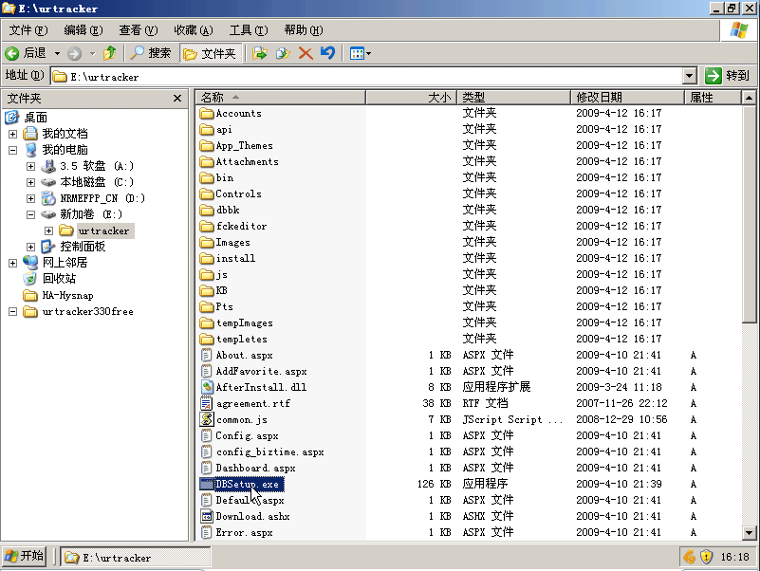
Task: Open Back button history dropdown arrow
Action: click(57, 53)
